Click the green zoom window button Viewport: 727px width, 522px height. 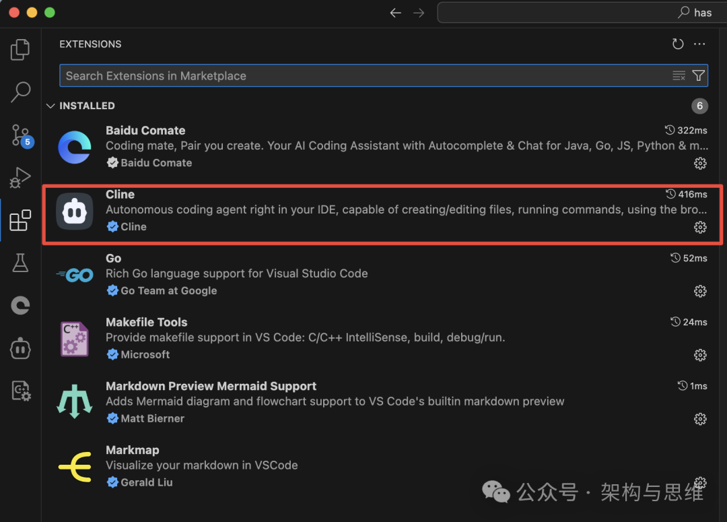(x=50, y=13)
